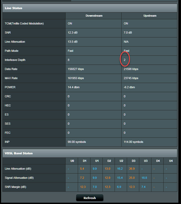
Task: Click the SES row label
Action: coord(8,124)
